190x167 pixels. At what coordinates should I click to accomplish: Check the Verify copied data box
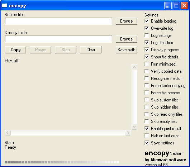point(147,71)
